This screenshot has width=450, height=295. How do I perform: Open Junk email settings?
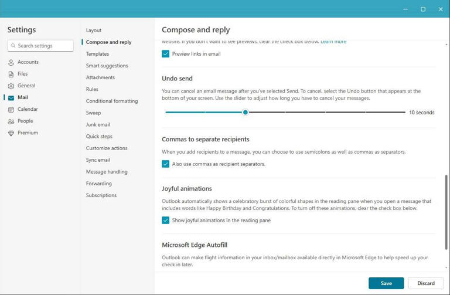point(98,124)
